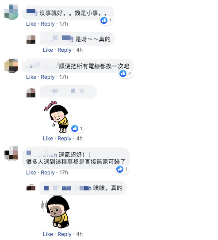Open the sad sitting girl sticker
This screenshot has width=218, height=240.
[x=56, y=212]
